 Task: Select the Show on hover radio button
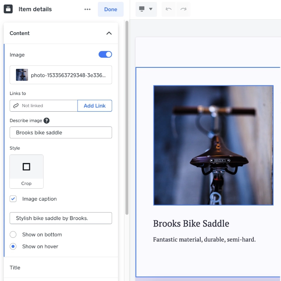coord(13,247)
